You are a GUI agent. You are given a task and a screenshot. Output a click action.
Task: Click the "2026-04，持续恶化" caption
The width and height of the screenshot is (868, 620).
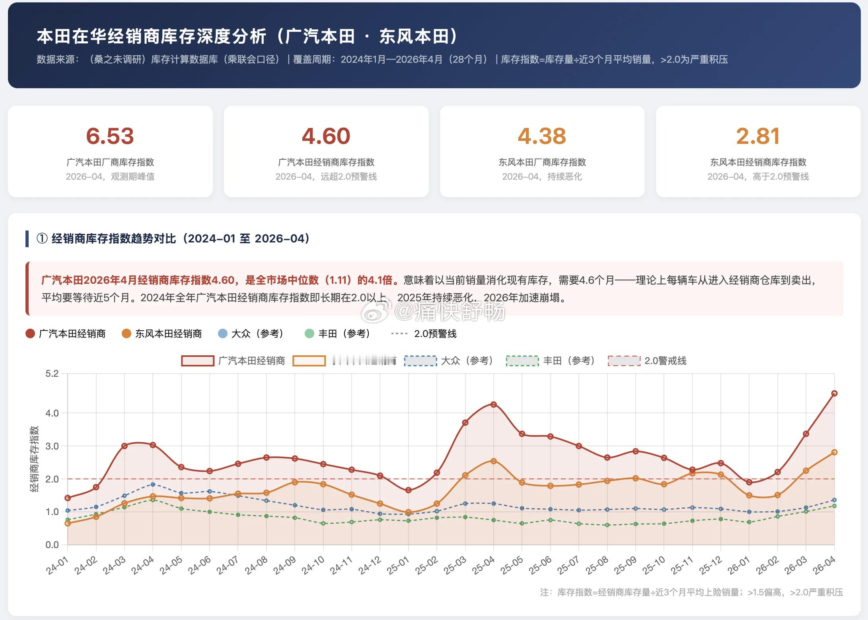click(542, 176)
